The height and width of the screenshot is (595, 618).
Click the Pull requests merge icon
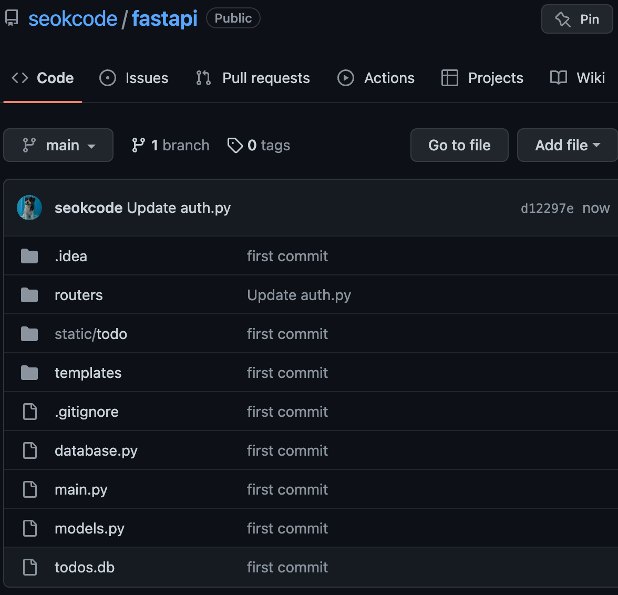[203, 78]
